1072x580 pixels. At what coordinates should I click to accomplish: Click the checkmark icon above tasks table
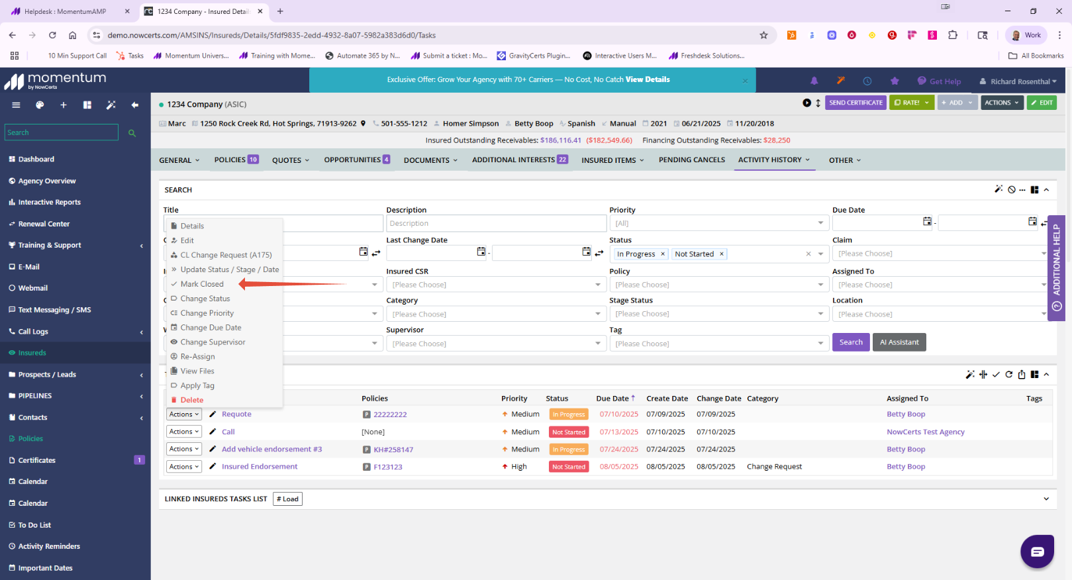point(996,375)
